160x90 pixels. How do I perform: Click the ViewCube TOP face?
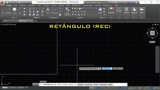point(152,33)
